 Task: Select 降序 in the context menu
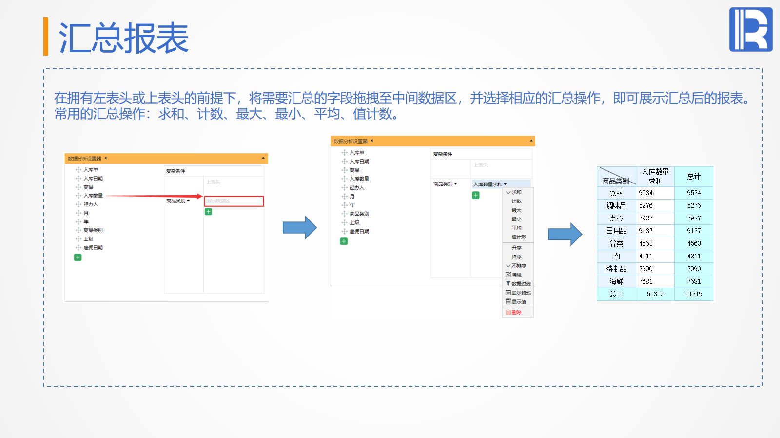[516, 257]
